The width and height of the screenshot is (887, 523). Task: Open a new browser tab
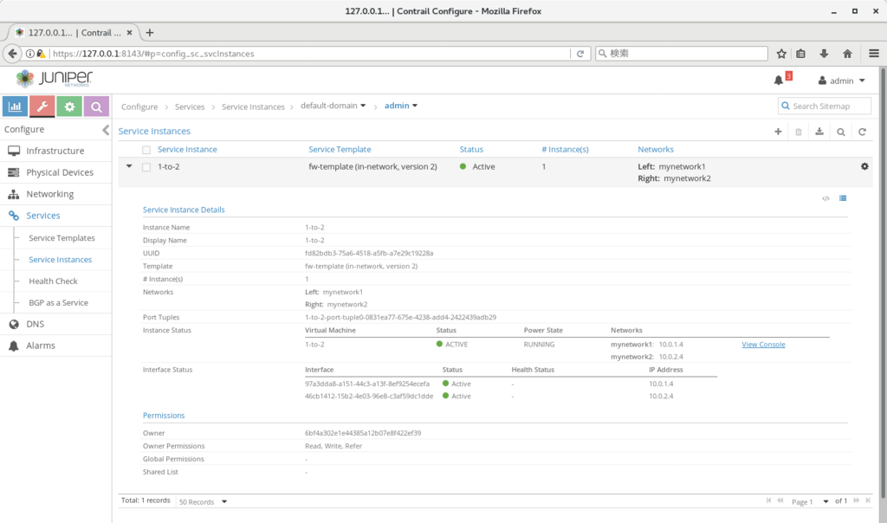tap(149, 33)
